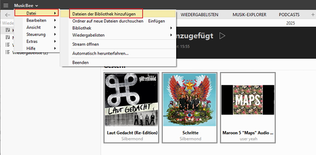Screen dimensions: 316x155
Task: Expand the Wiedergabelisten submenu entry
Action: click(x=118, y=35)
